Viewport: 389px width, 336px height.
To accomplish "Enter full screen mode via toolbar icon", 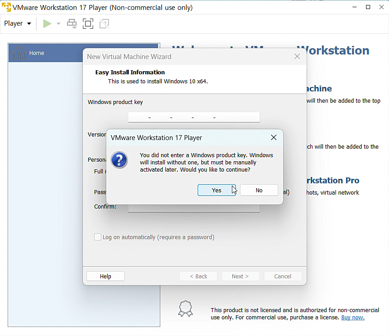I will [88, 24].
